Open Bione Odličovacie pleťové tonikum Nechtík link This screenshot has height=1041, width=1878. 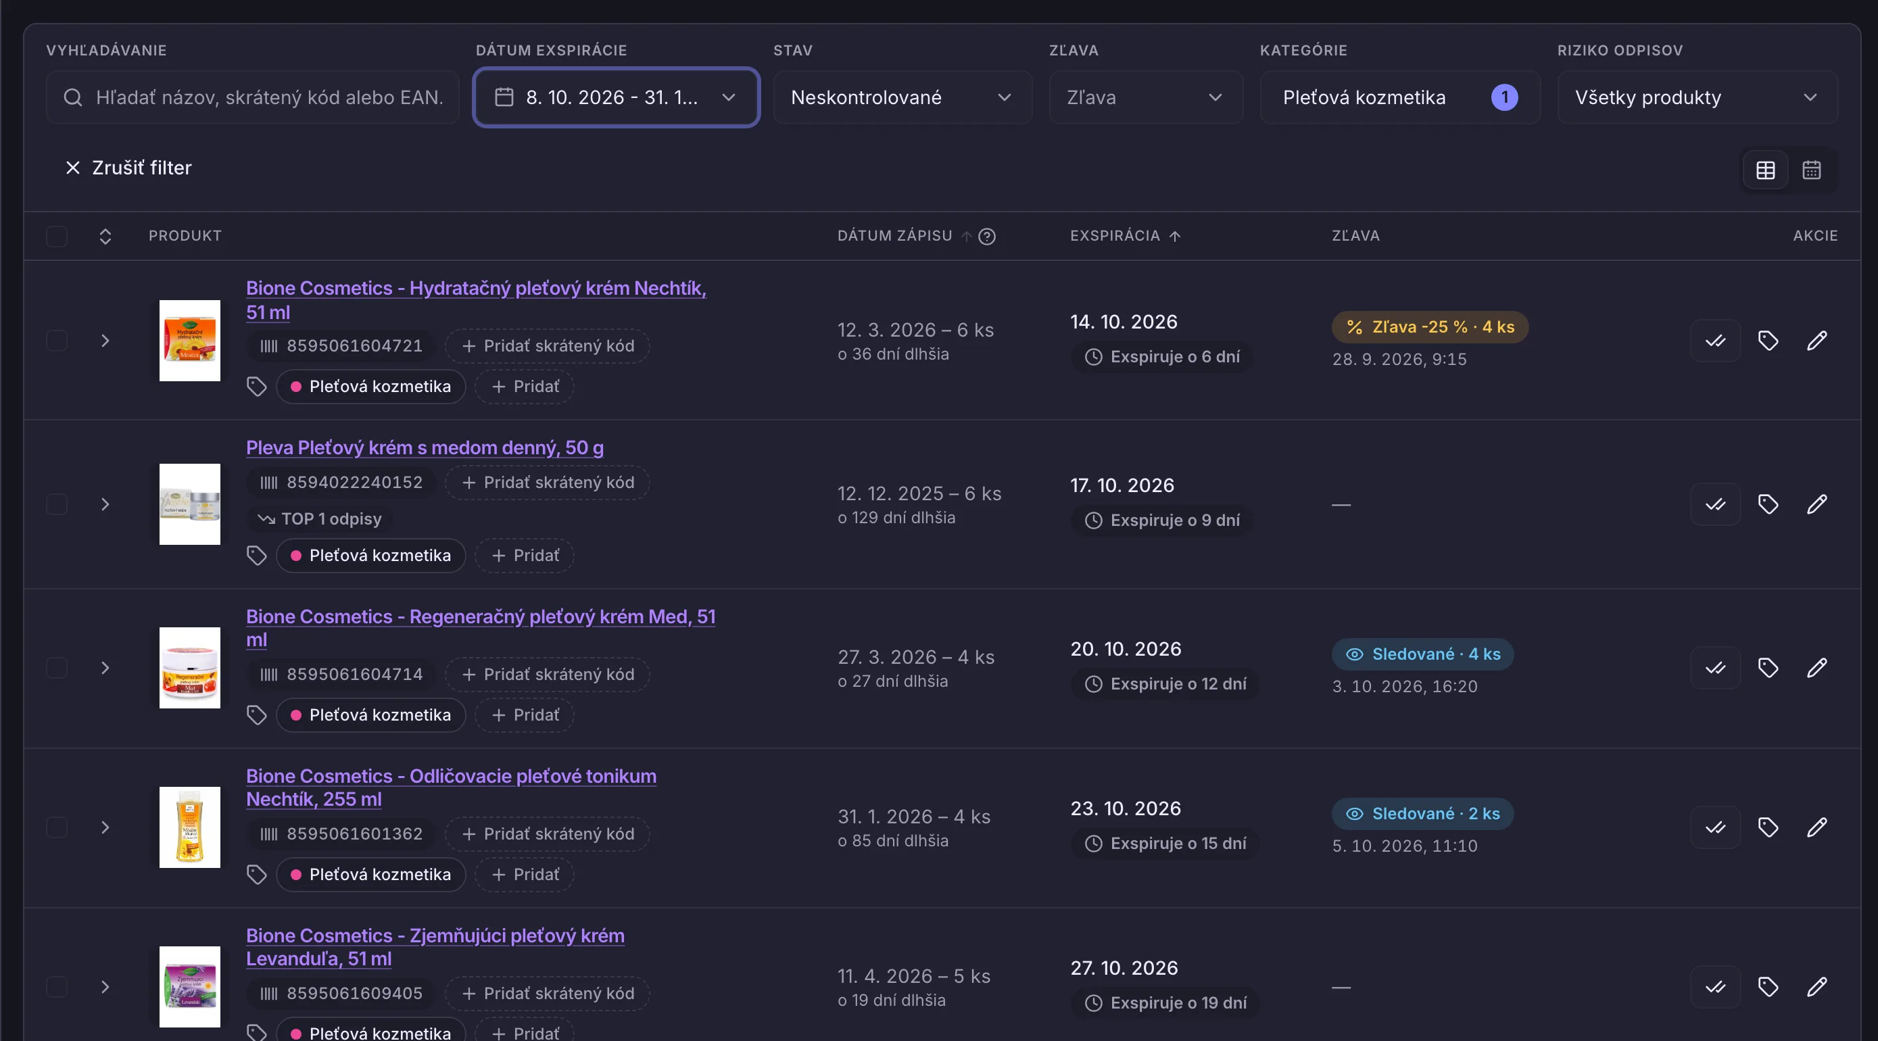coord(452,788)
